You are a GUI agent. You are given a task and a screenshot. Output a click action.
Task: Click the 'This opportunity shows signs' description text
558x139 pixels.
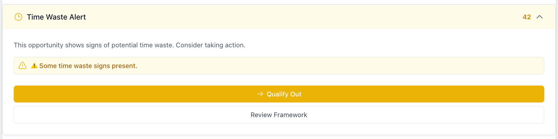[x=93, y=45]
